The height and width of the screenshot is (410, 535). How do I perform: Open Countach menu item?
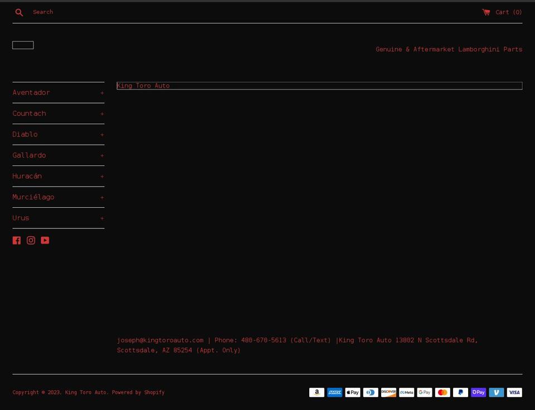(x=29, y=113)
